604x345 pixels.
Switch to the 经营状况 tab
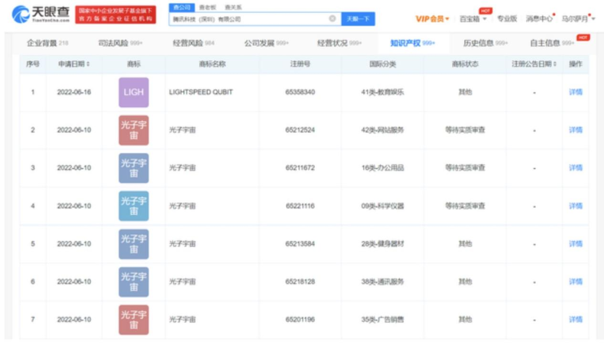tap(339, 43)
